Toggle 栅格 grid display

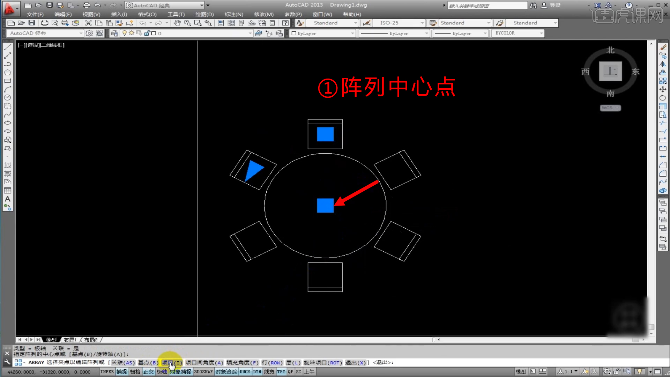coord(135,372)
